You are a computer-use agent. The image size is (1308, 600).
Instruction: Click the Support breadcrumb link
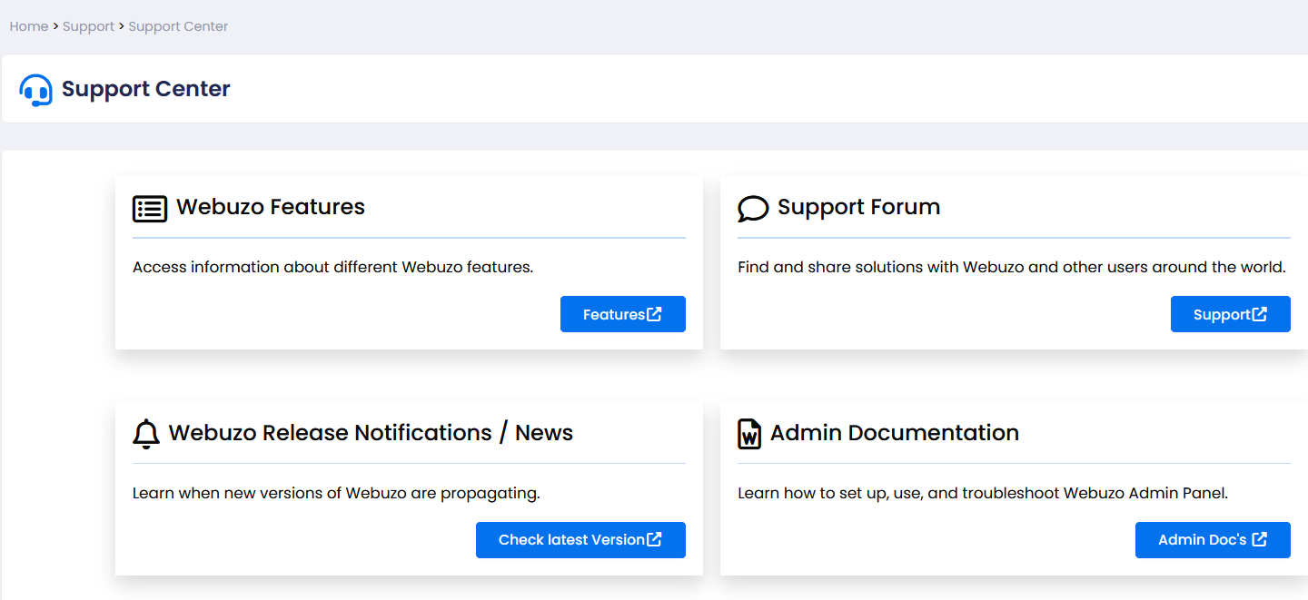[88, 26]
